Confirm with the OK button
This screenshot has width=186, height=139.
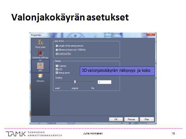[x=116, y=119]
